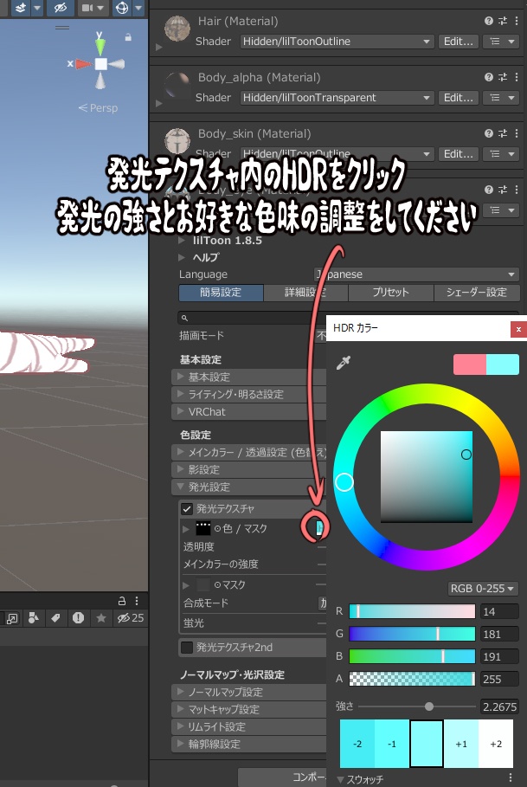Click the hue ring handle
Image resolution: width=527 pixels, height=787 pixels.
coord(344,482)
